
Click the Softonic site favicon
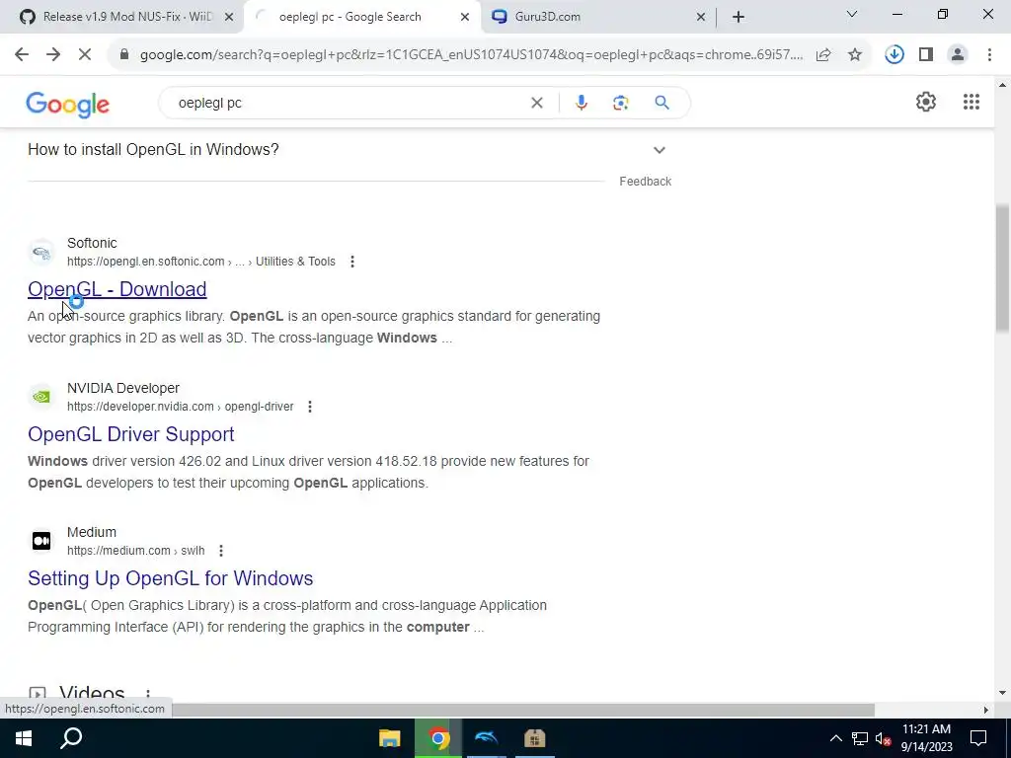[x=41, y=252]
